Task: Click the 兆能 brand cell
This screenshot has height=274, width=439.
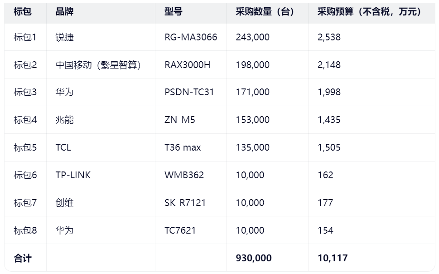Action: 64,120
